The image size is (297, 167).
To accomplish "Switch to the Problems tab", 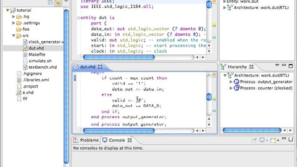I will click(x=89, y=140).
